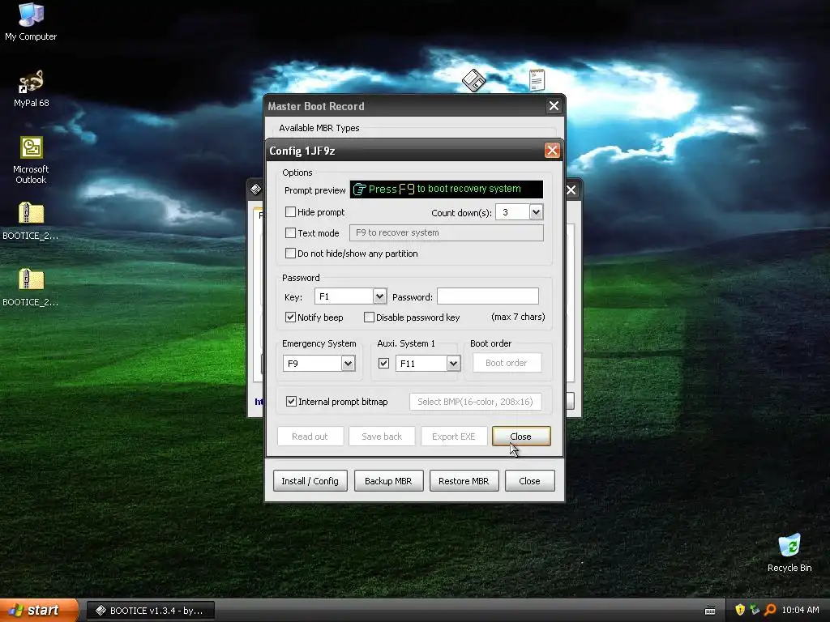Click the Restore MBR button
The height and width of the screenshot is (622, 830).
click(464, 481)
